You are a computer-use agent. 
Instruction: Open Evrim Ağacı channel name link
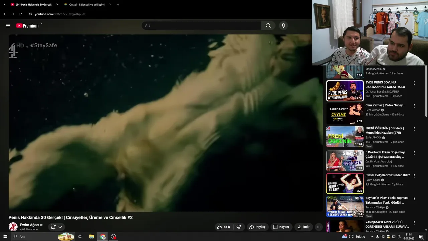[29, 225]
